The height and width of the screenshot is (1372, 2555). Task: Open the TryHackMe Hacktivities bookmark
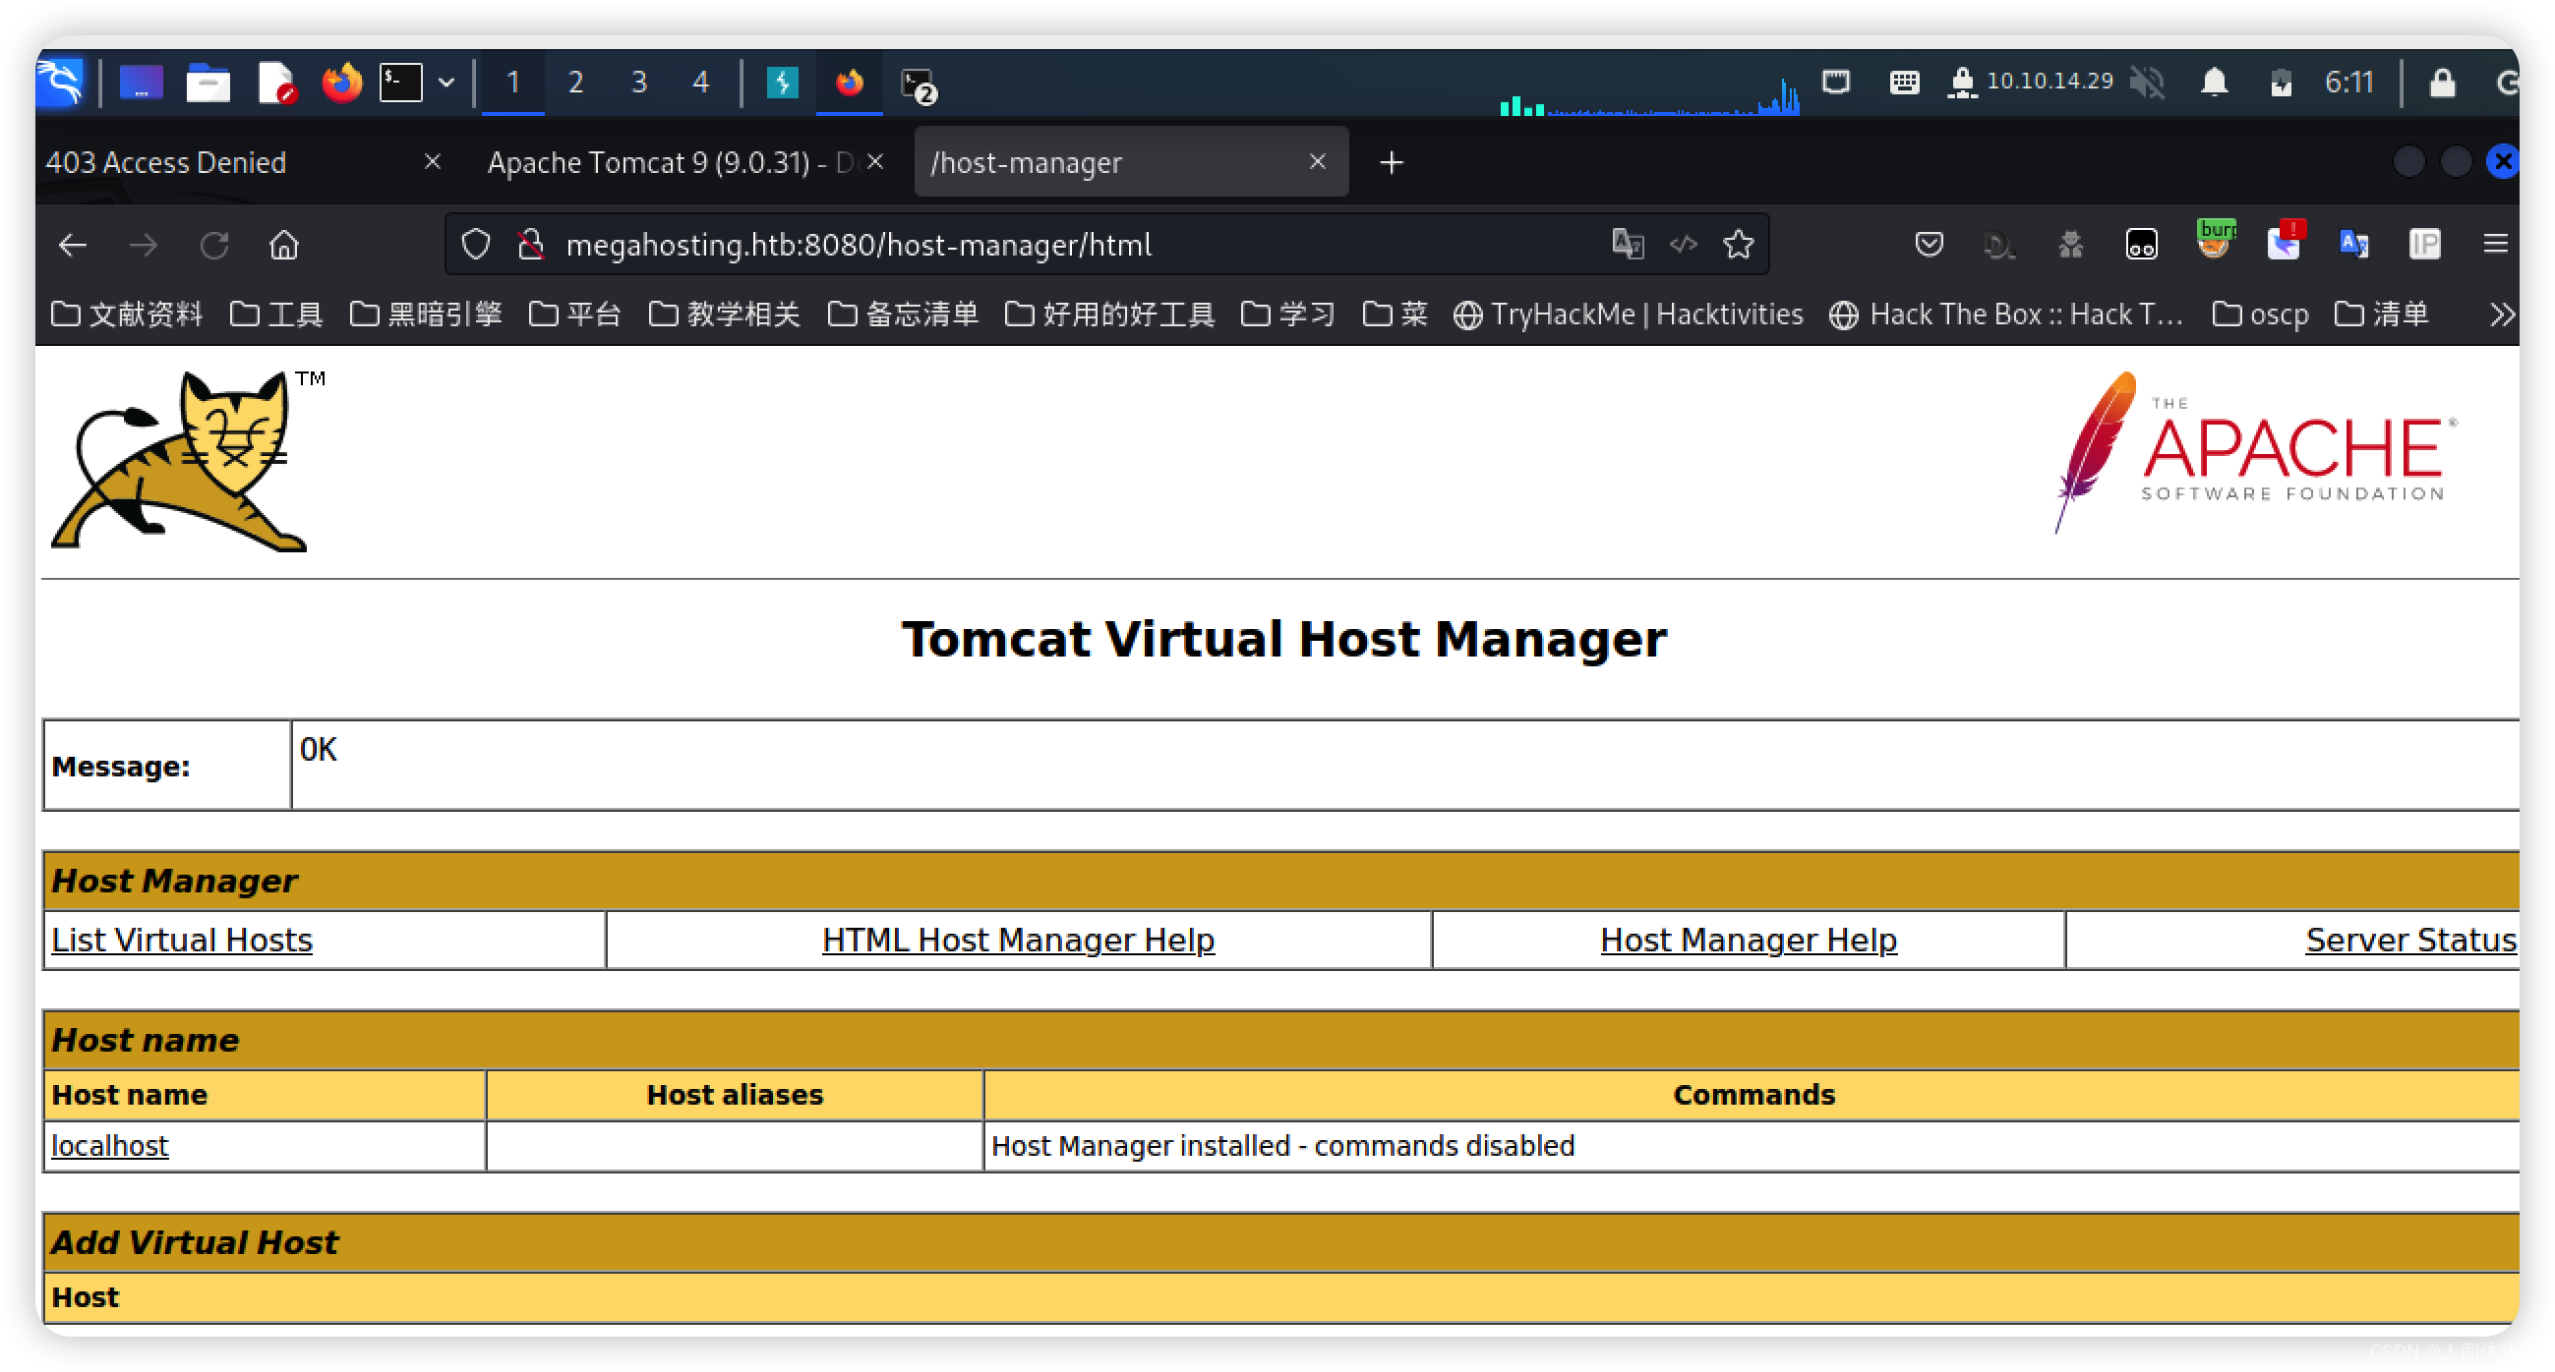pyautogui.click(x=1628, y=314)
